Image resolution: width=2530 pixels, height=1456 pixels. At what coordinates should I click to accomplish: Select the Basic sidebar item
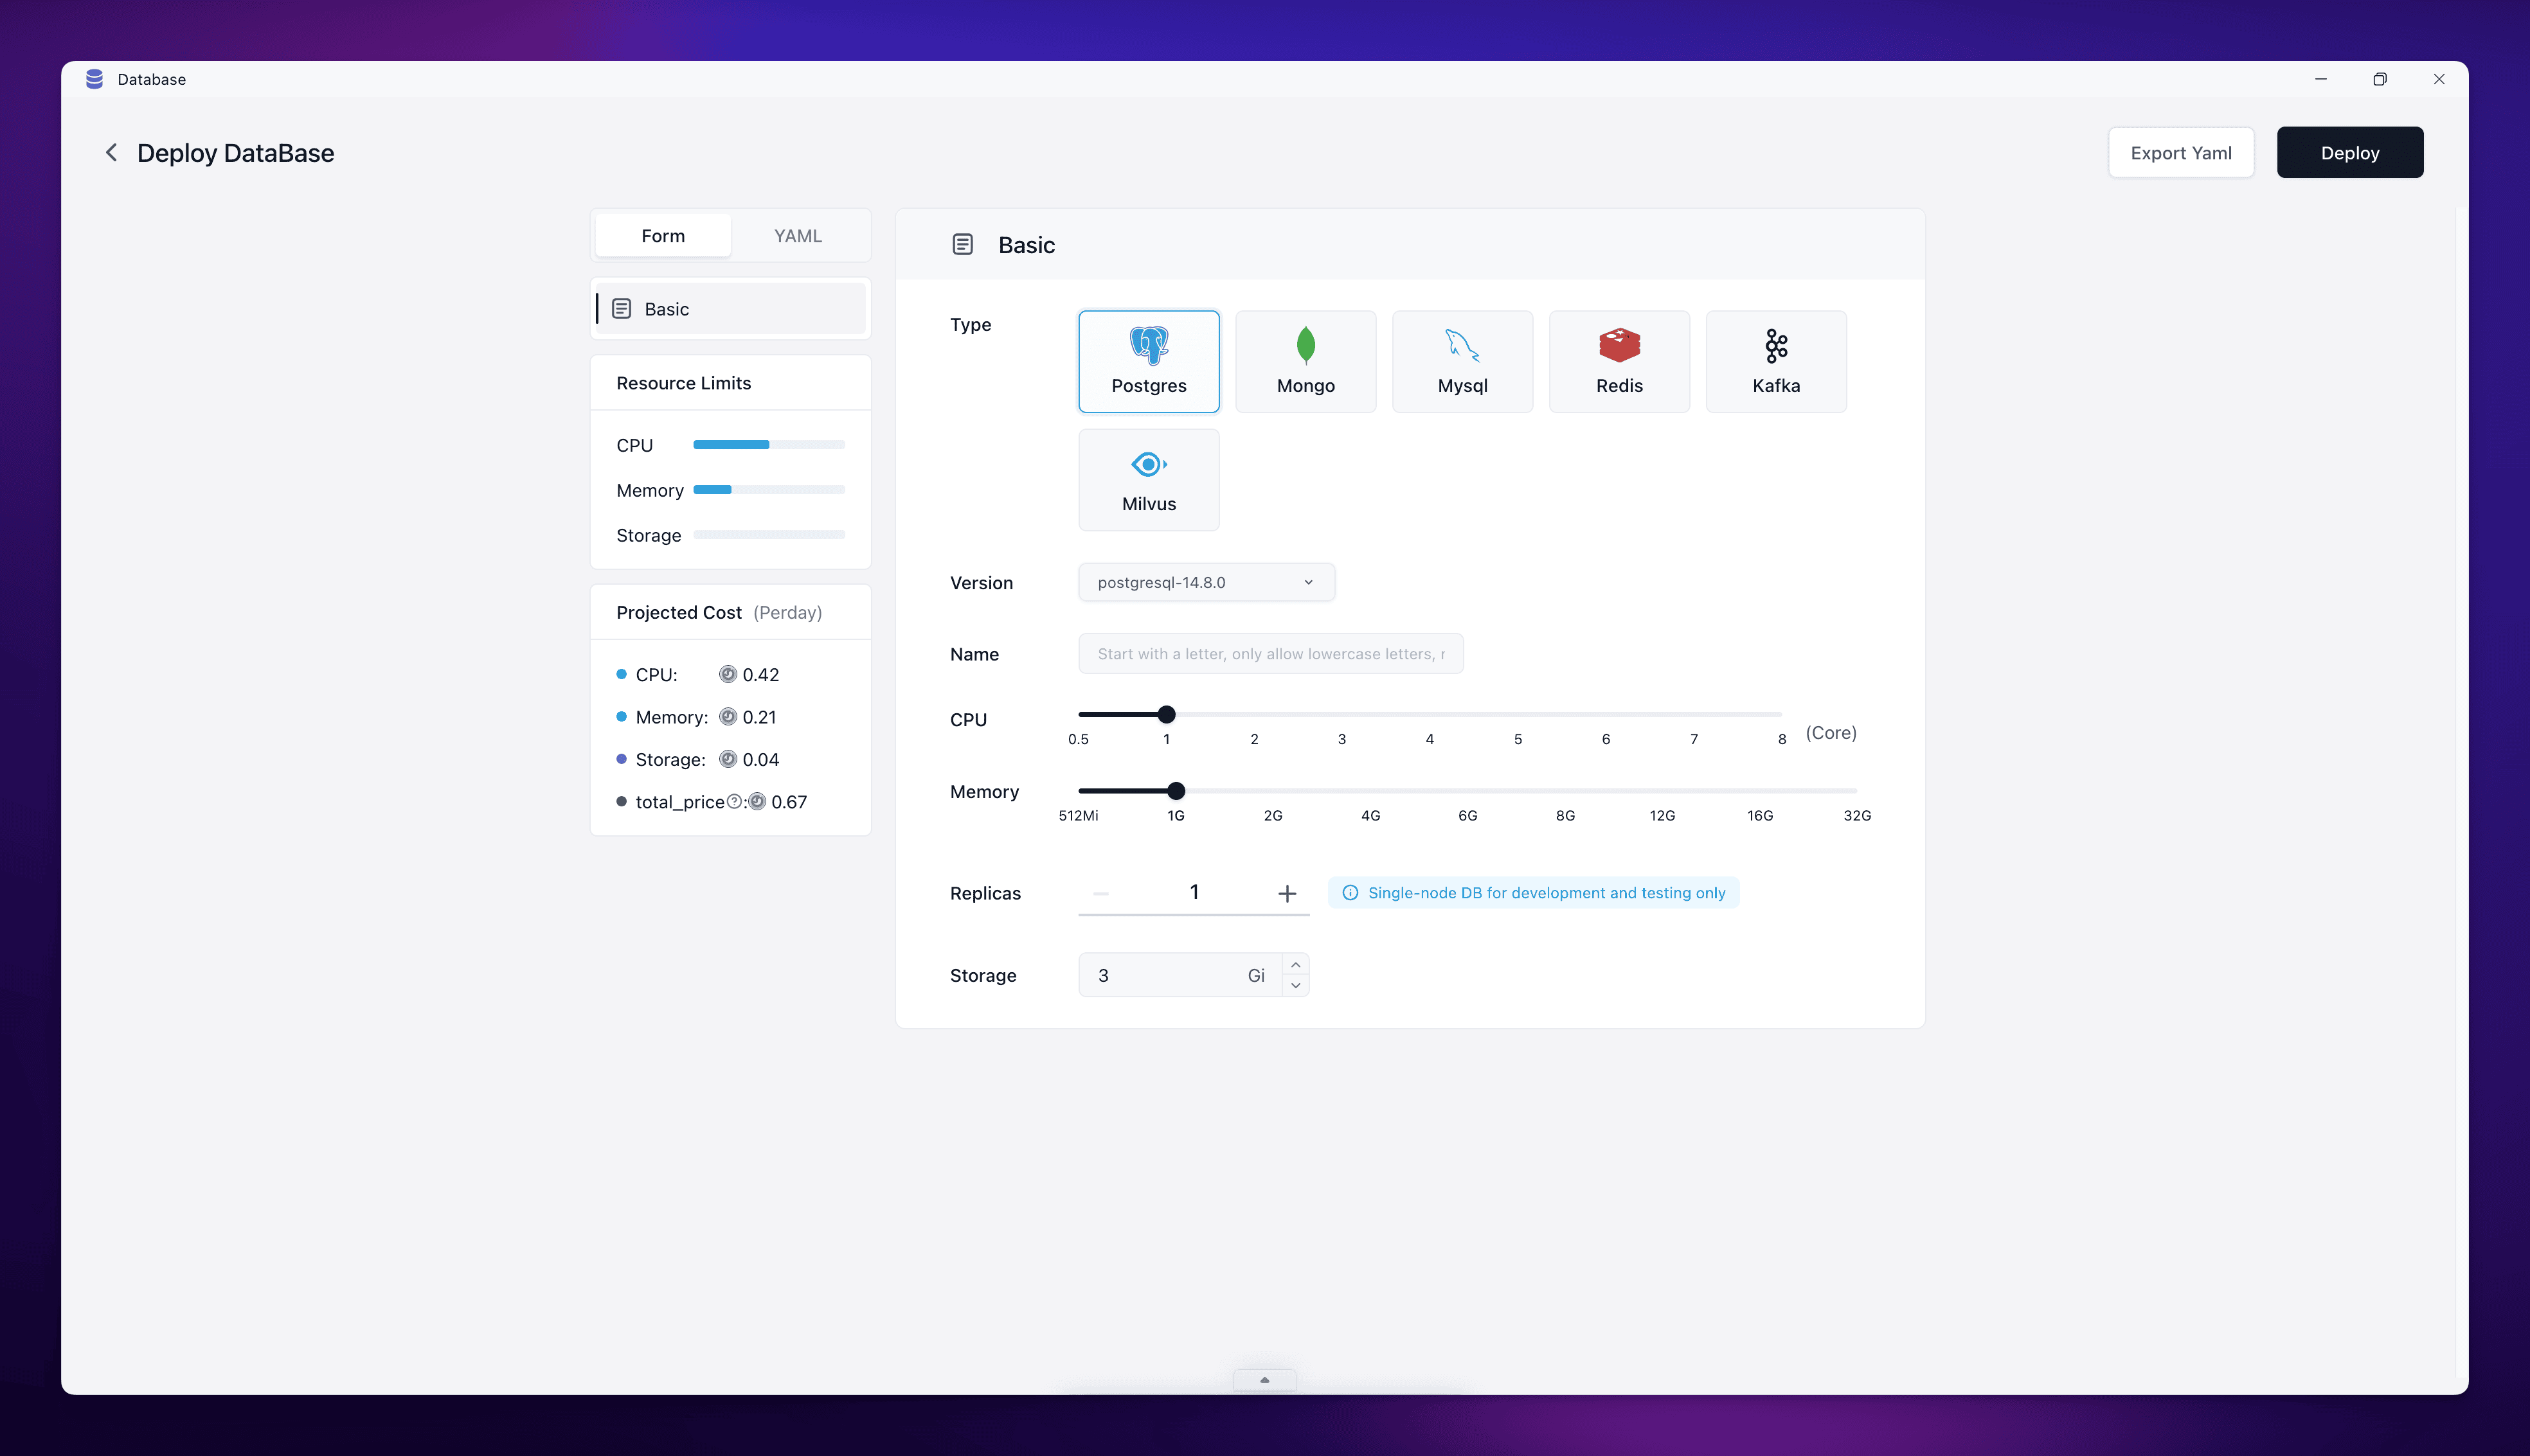[x=730, y=309]
